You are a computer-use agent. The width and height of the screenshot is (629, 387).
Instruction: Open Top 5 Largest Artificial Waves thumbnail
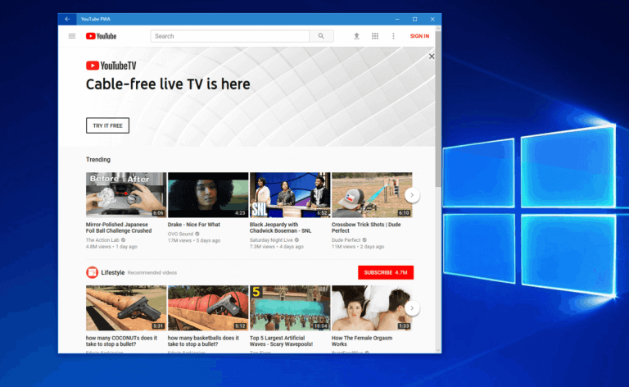click(x=290, y=308)
